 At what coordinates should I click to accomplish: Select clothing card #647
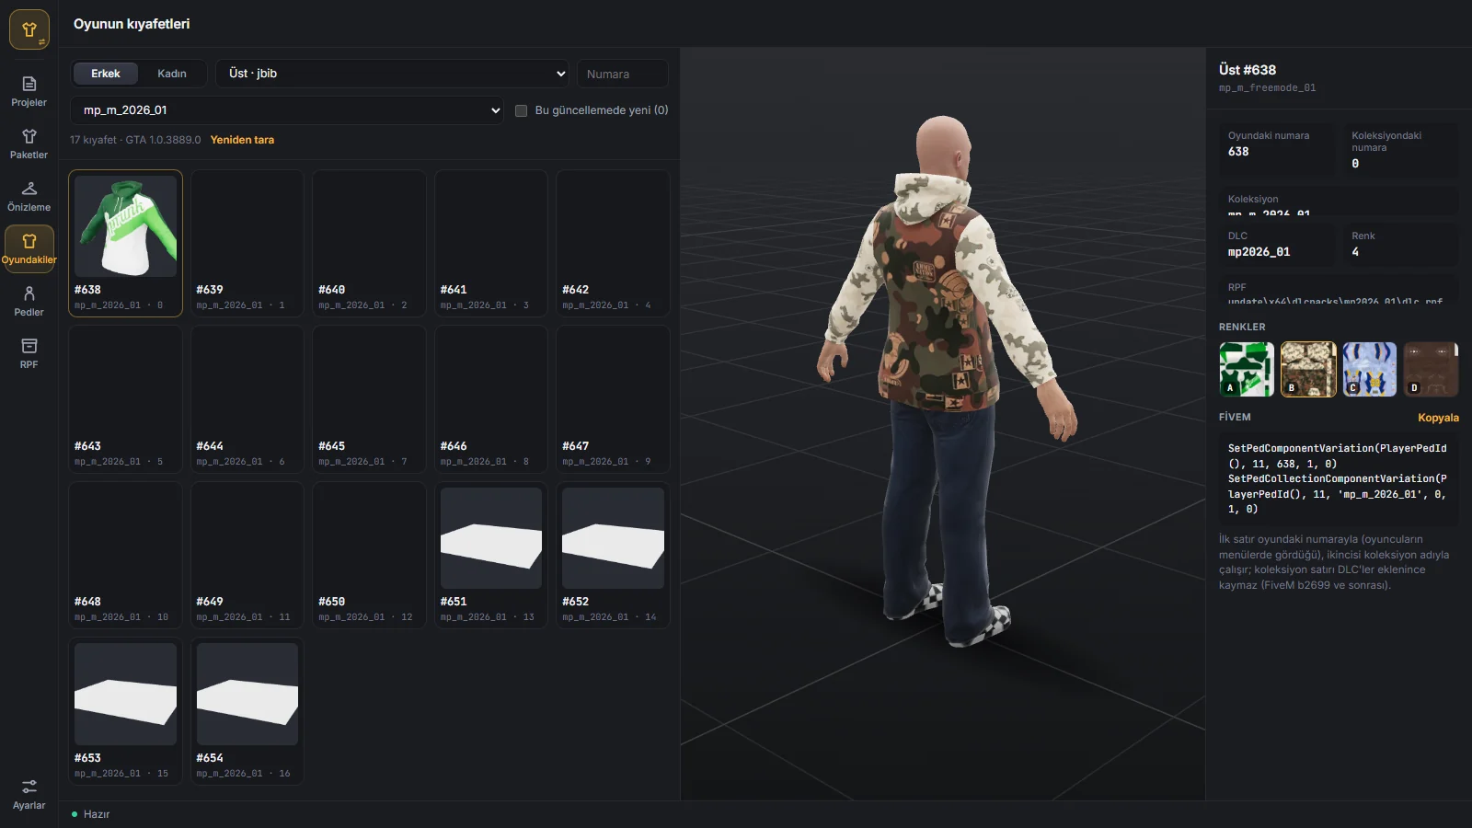click(613, 399)
